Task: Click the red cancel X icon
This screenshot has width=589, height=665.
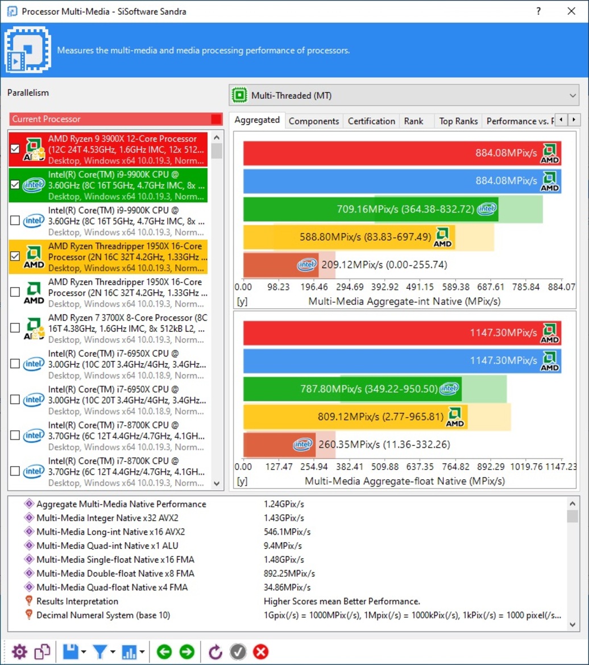Action: point(260,652)
